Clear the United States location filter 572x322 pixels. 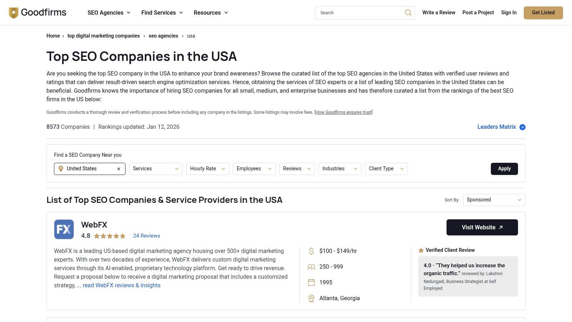coord(119,169)
